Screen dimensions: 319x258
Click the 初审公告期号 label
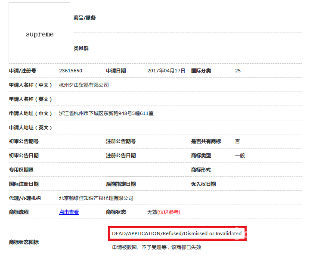pos(24,141)
